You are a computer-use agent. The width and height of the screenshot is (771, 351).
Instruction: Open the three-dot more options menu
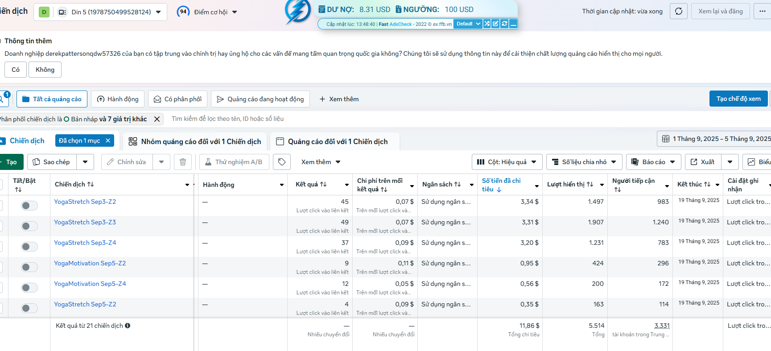point(762,11)
